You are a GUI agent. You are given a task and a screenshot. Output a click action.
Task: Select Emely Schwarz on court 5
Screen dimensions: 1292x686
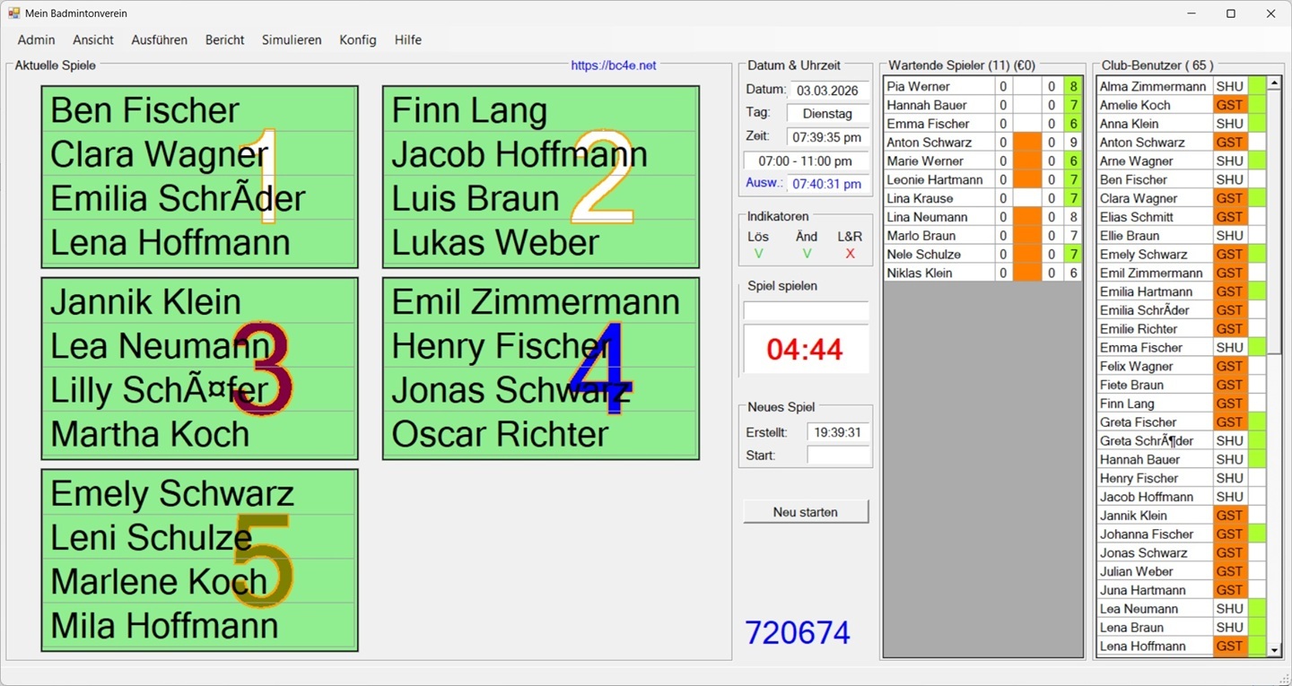(x=200, y=494)
